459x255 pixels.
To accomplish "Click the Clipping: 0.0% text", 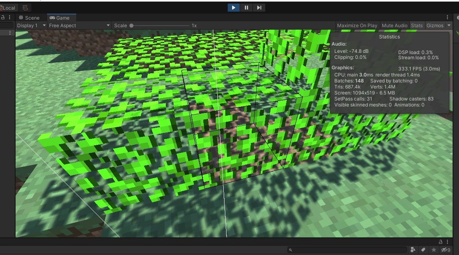I will point(350,57).
